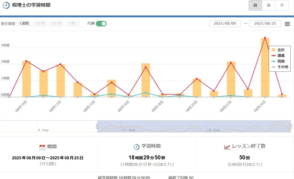Toggle 問題 series in the legend
Viewport: 294px width, 179px height.
pyautogui.click(x=278, y=61)
